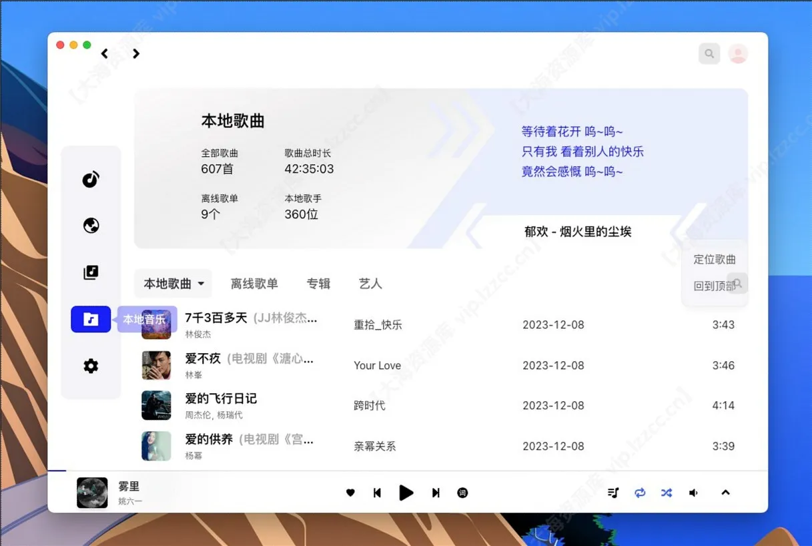The height and width of the screenshot is (546, 812).
Task: Enable shuffle playback
Action: coord(666,493)
